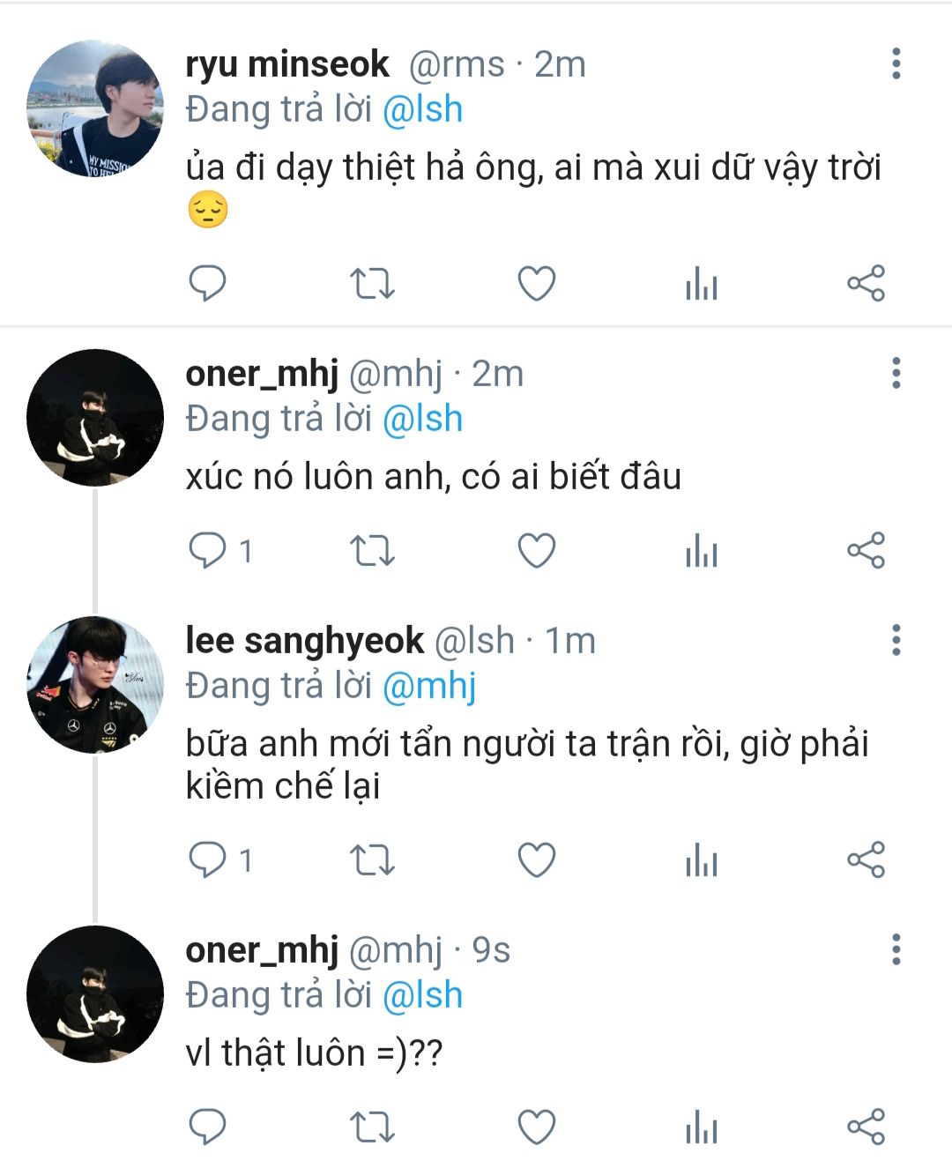View analytics for lee sanghyeok's tweet

(702, 860)
